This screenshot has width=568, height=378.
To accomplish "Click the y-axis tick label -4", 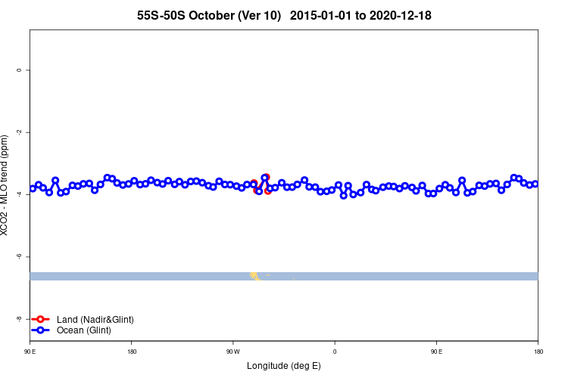I will coord(19,194).
